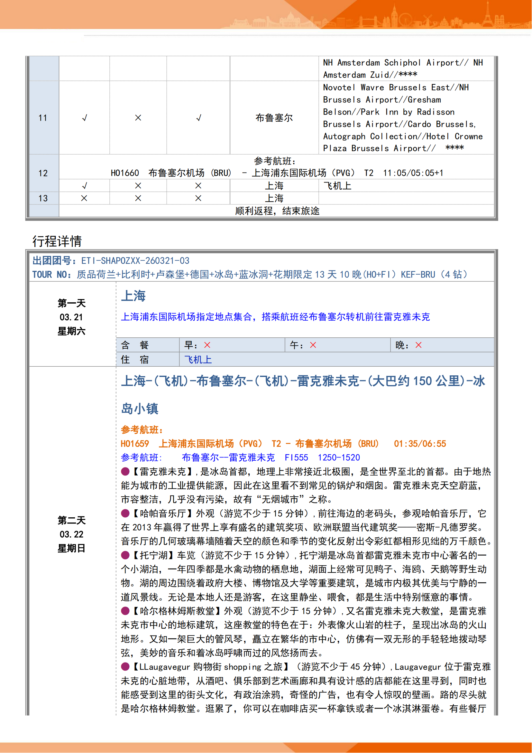The height and width of the screenshot is (753, 532).
Task: Click the blue 上海 heading for day one
Action: pos(133,296)
